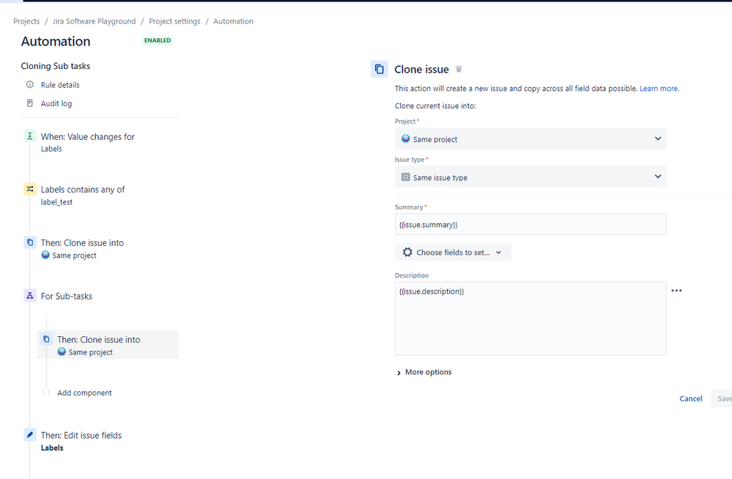Click into the Description text area

click(530, 319)
